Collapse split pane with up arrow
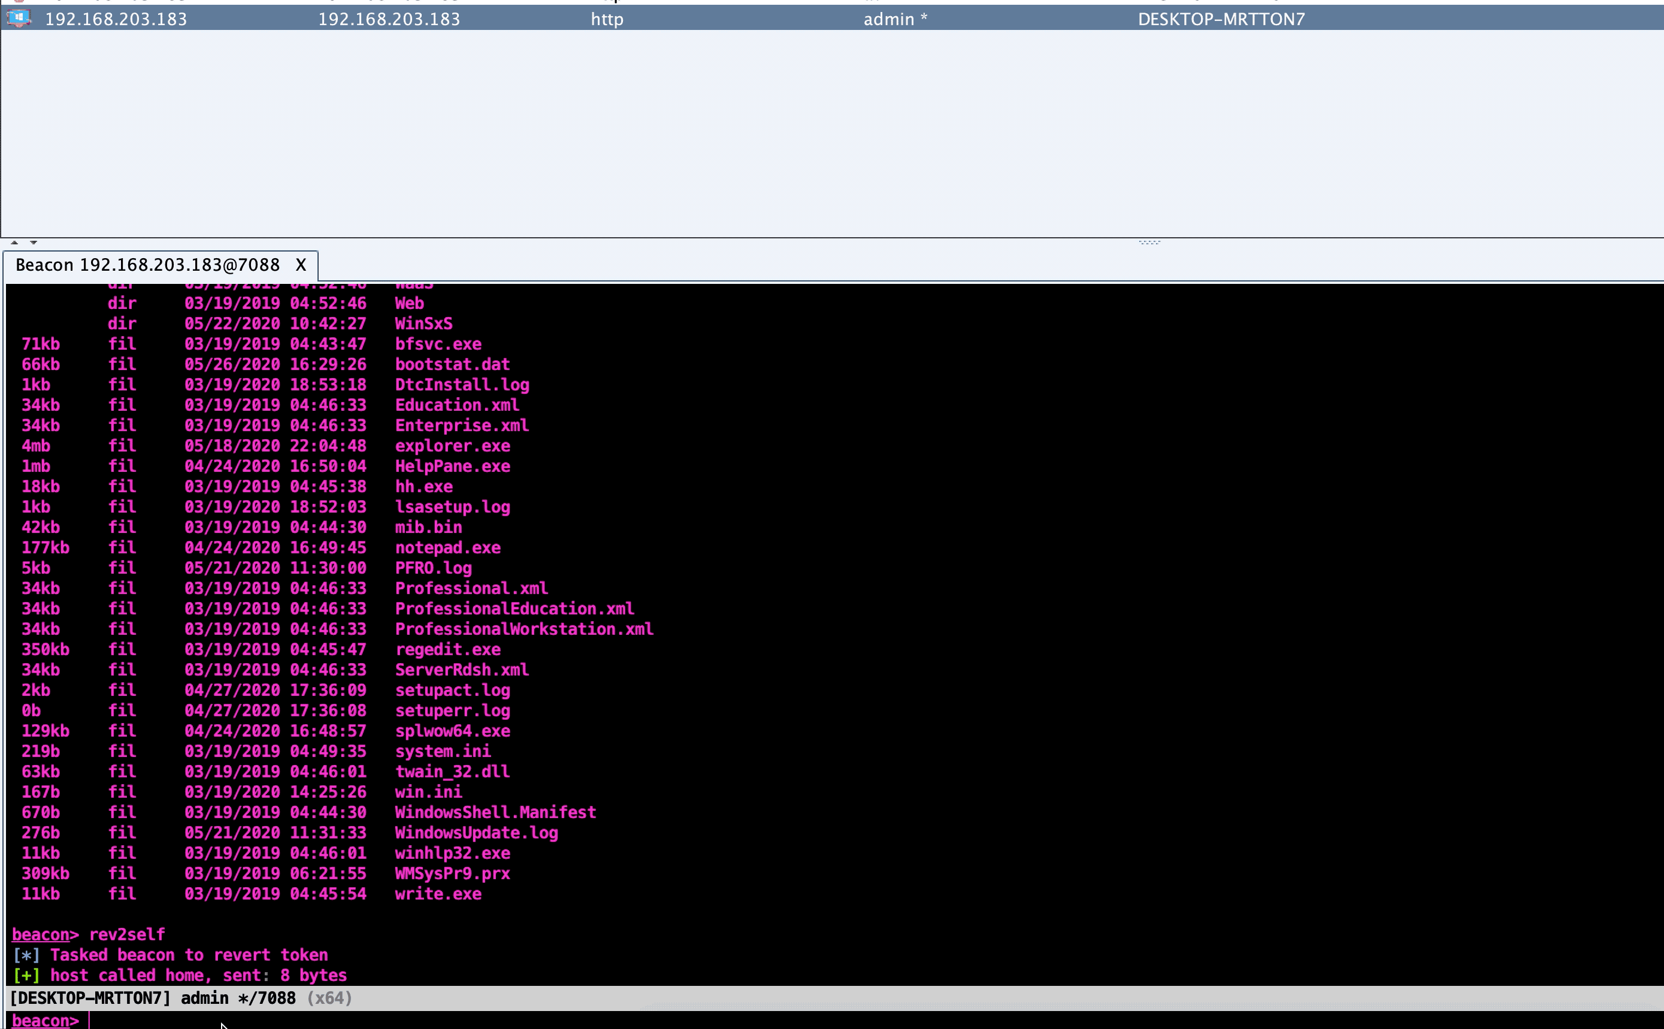1664x1029 pixels. (14, 243)
